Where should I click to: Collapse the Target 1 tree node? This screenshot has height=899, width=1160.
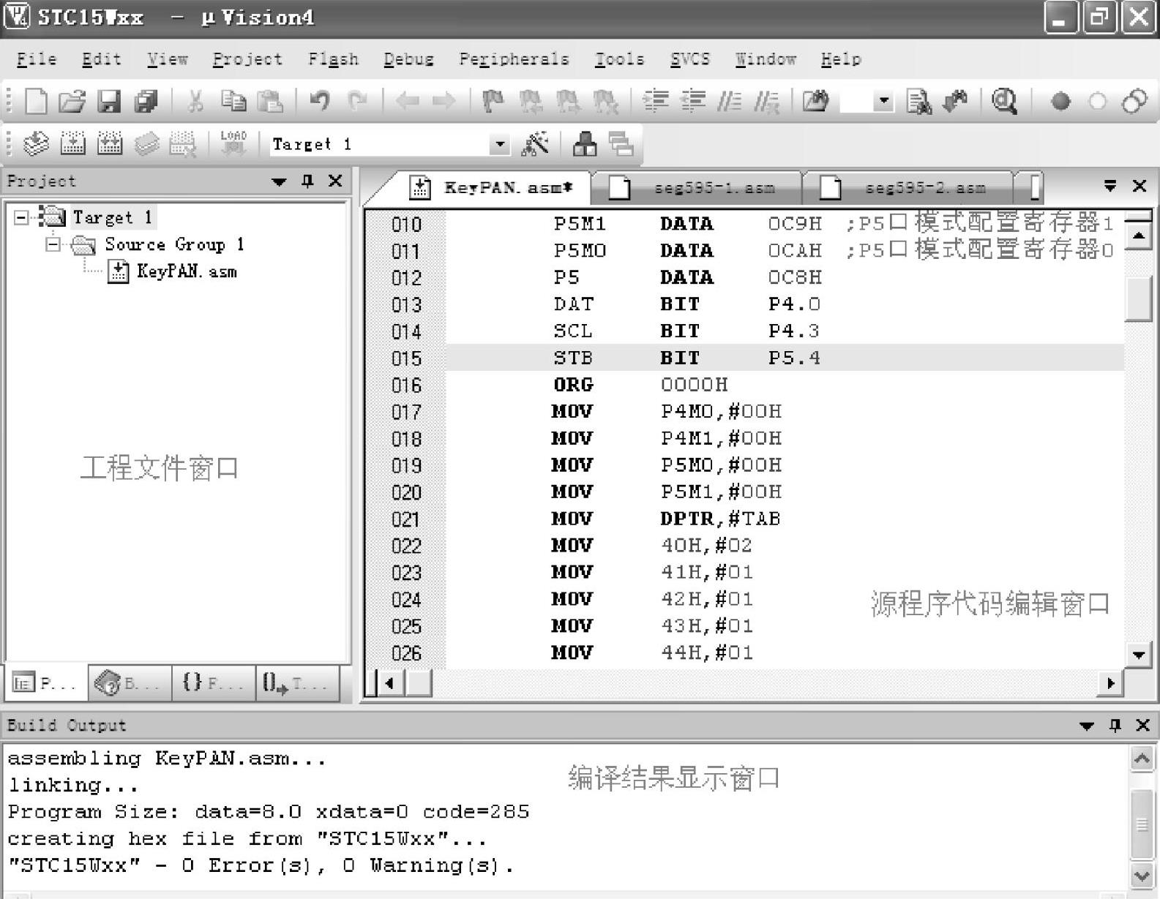(21, 217)
